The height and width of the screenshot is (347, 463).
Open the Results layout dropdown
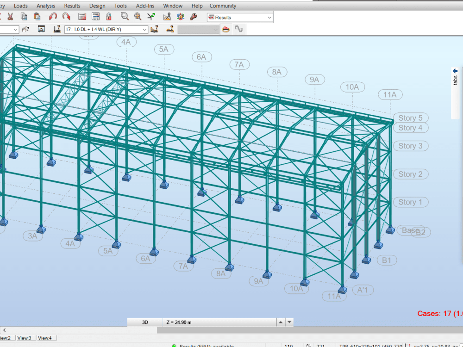240,18
